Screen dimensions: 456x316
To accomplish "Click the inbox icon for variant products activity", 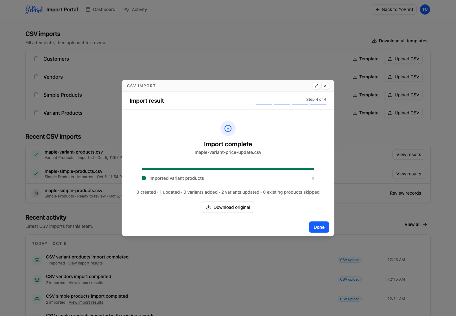I will (37, 260).
